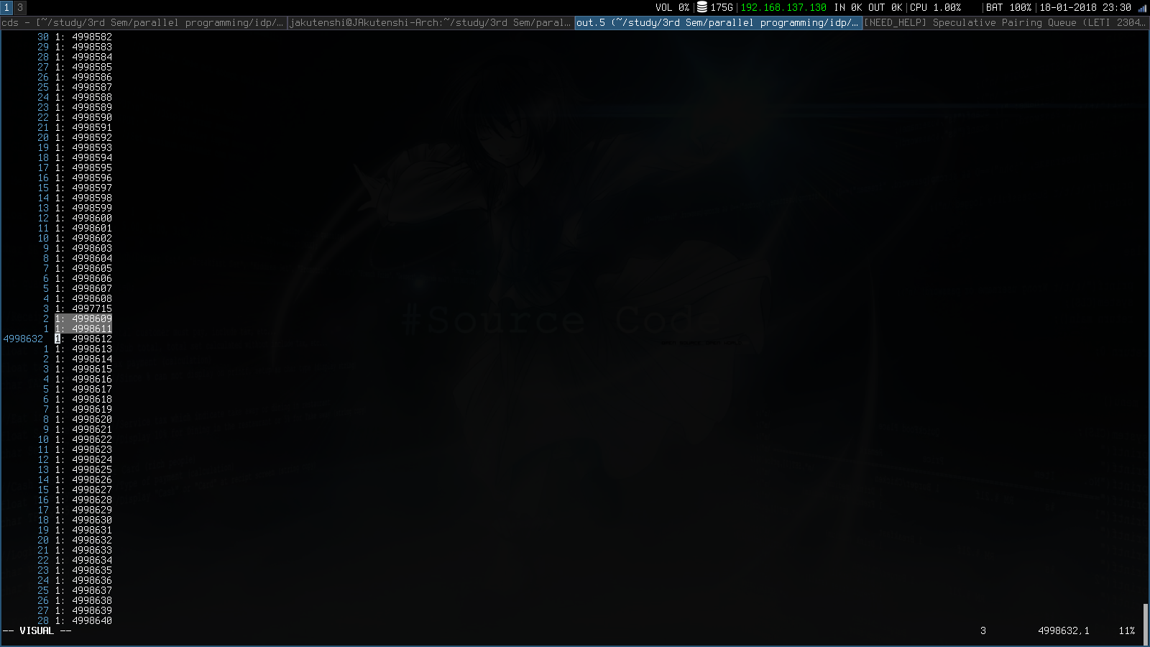This screenshot has height=647, width=1150.
Task: Click the line '1: 4998600'
Action: pyautogui.click(x=83, y=218)
